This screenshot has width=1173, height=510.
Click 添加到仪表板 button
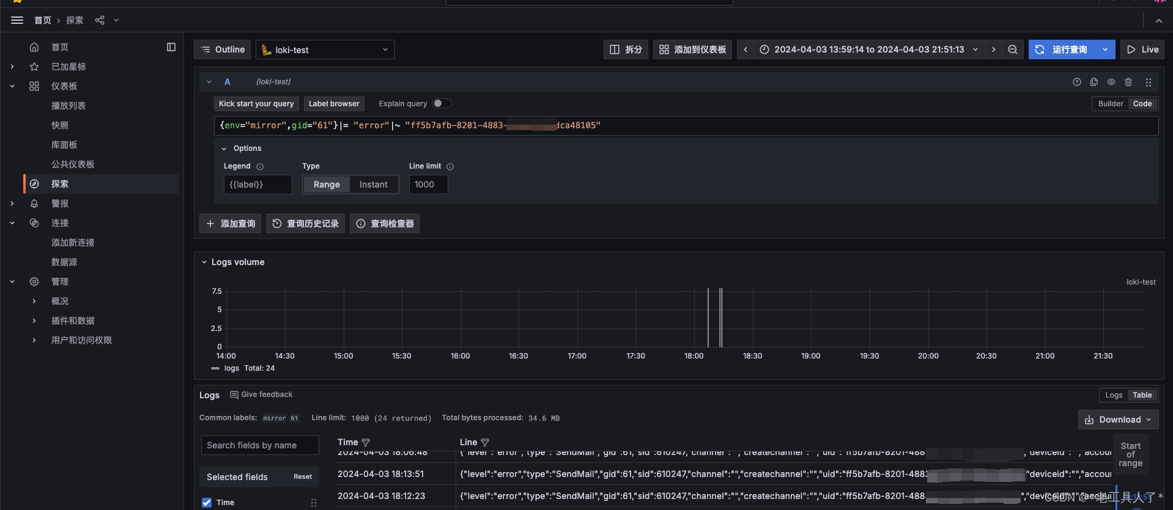[692, 49]
